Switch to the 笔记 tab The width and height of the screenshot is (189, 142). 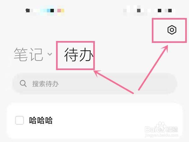coord(28,54)
